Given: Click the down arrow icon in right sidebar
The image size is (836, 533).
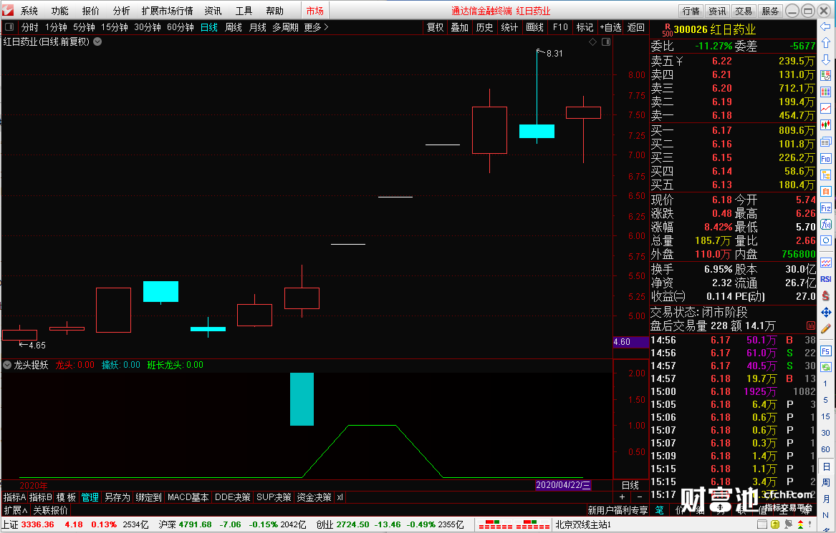Looking at the screenshot, I should pos(826,59).
